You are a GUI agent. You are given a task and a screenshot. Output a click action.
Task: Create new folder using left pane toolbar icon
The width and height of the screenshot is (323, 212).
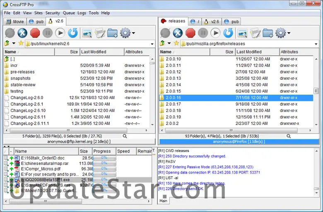coord(112,33)
